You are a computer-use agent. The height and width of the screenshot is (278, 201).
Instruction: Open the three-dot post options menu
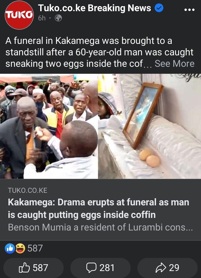point(189,9)
